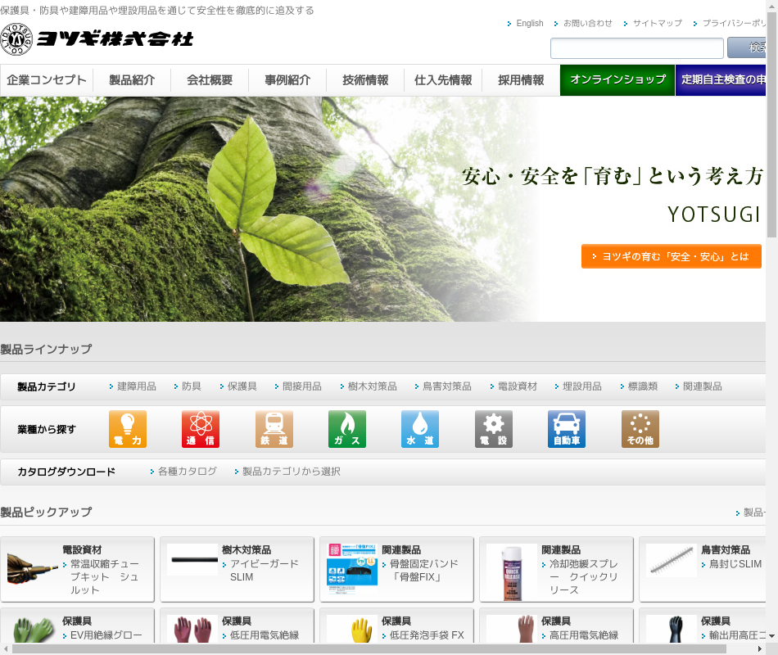Click the Yotsugi company logo

97,39
